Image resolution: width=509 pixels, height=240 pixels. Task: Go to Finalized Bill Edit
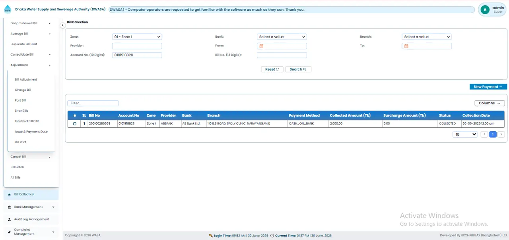click(x=27, y=121)
